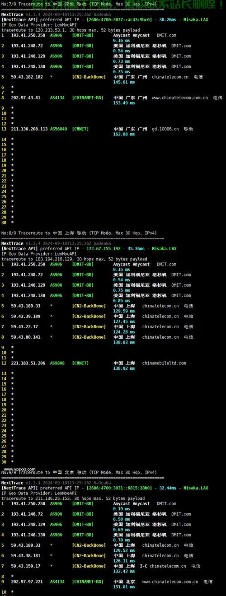The width and height of the screenshot is (226, 596).
Task: Select preferred API IP 172.67.155.192
Action: [104, 248]
